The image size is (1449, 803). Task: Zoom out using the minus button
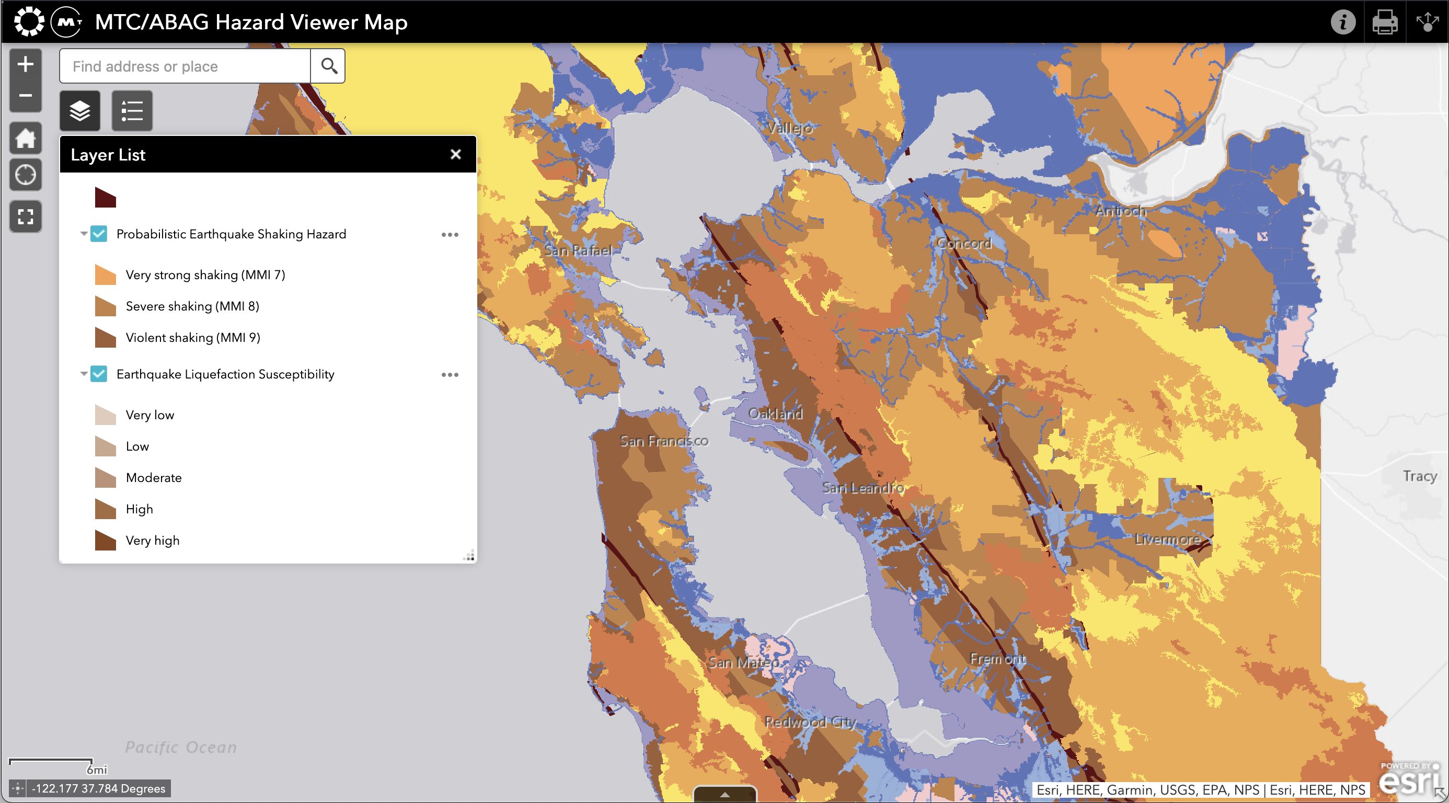point(25,96)
